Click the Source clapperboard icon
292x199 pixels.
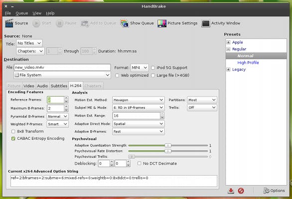tap(9, 23)
